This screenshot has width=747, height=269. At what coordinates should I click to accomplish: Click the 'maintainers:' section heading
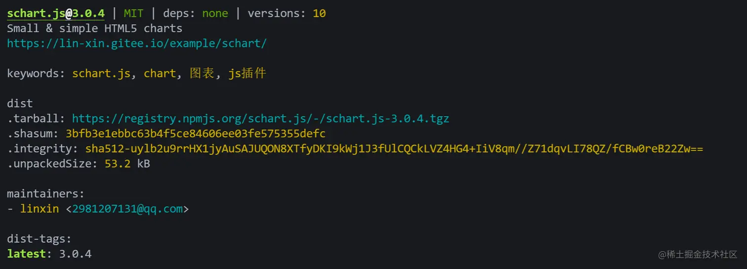click(x=46, y=194)
